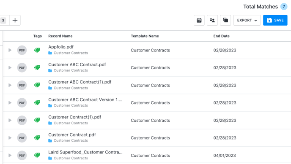
Task: Open the EXPORT dropdown
Action: (247, 20)
